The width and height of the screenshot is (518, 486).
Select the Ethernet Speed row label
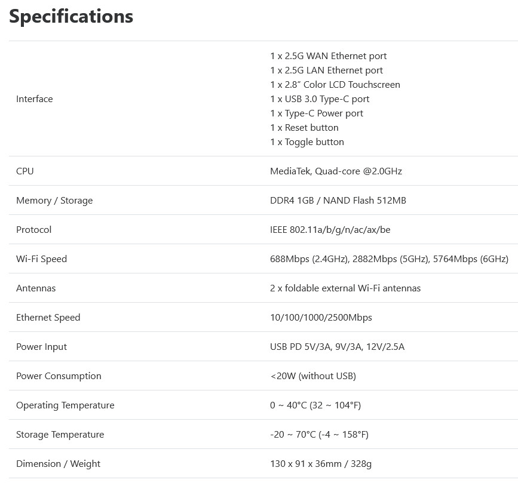(x=48, y=317)
